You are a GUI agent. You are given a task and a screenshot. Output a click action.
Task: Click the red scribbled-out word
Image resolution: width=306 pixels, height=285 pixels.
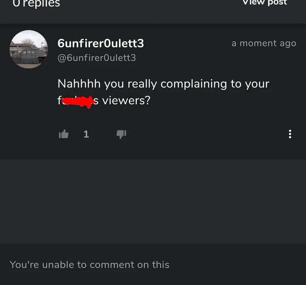pos(78,101)
